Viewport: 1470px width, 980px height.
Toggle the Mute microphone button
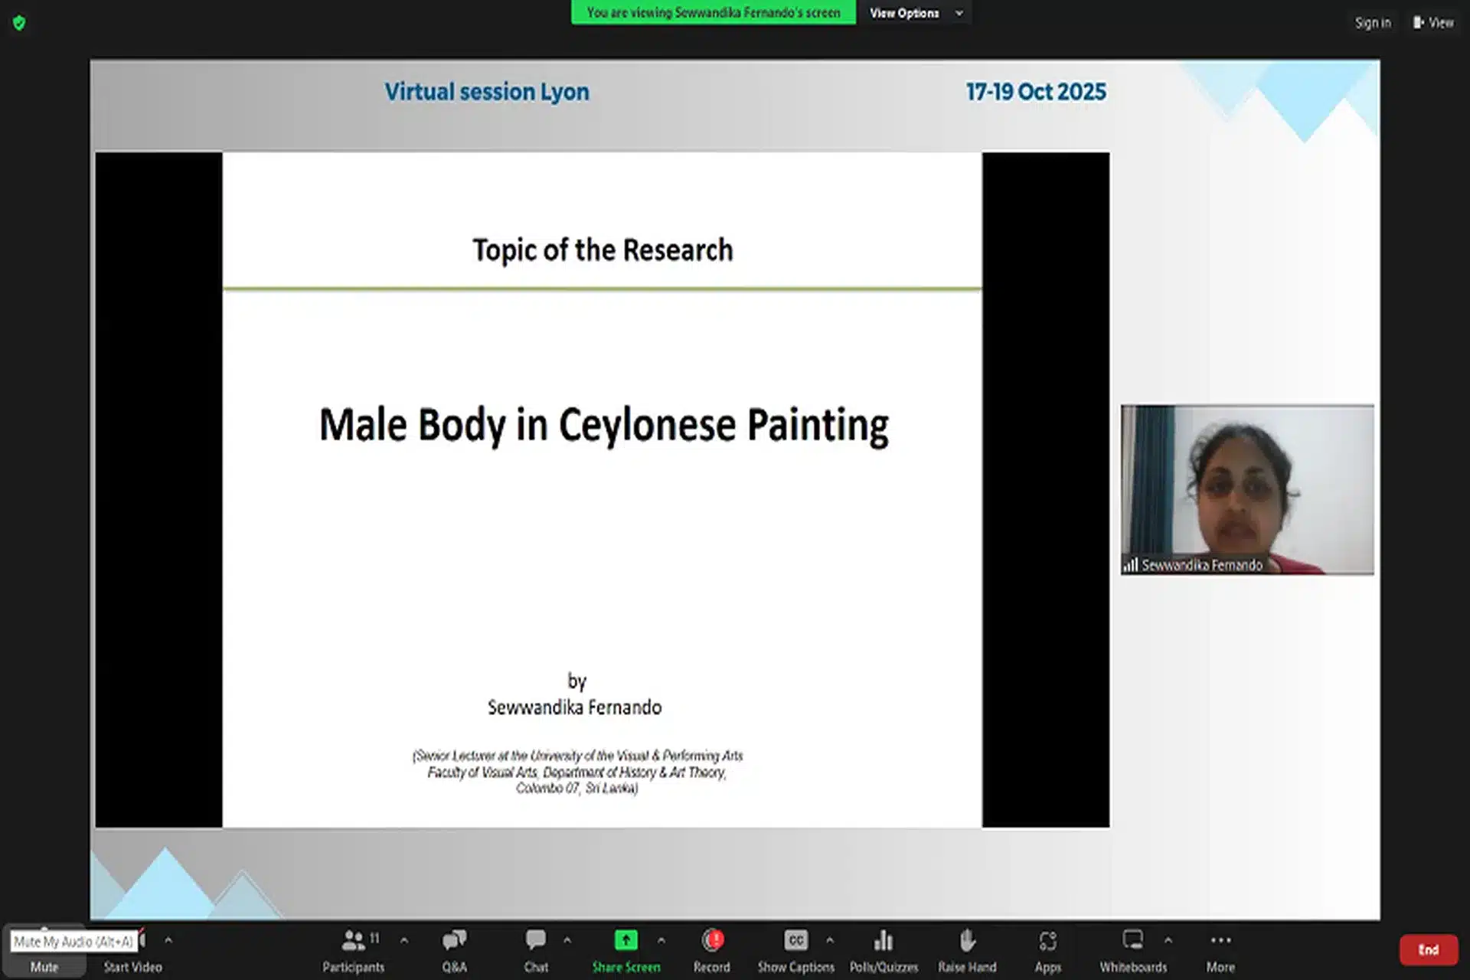coord(44,966)
